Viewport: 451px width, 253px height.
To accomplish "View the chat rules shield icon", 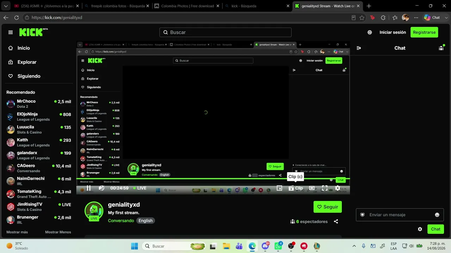I will (362, 215).
